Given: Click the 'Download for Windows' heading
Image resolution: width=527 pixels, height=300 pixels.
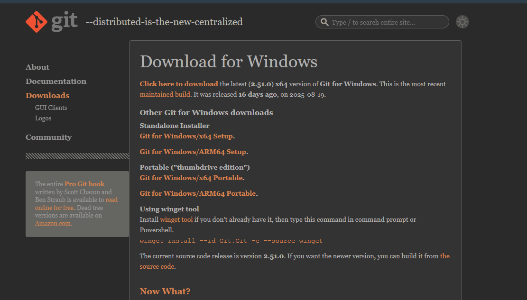Looking at the screenshot, I should 229,62.
